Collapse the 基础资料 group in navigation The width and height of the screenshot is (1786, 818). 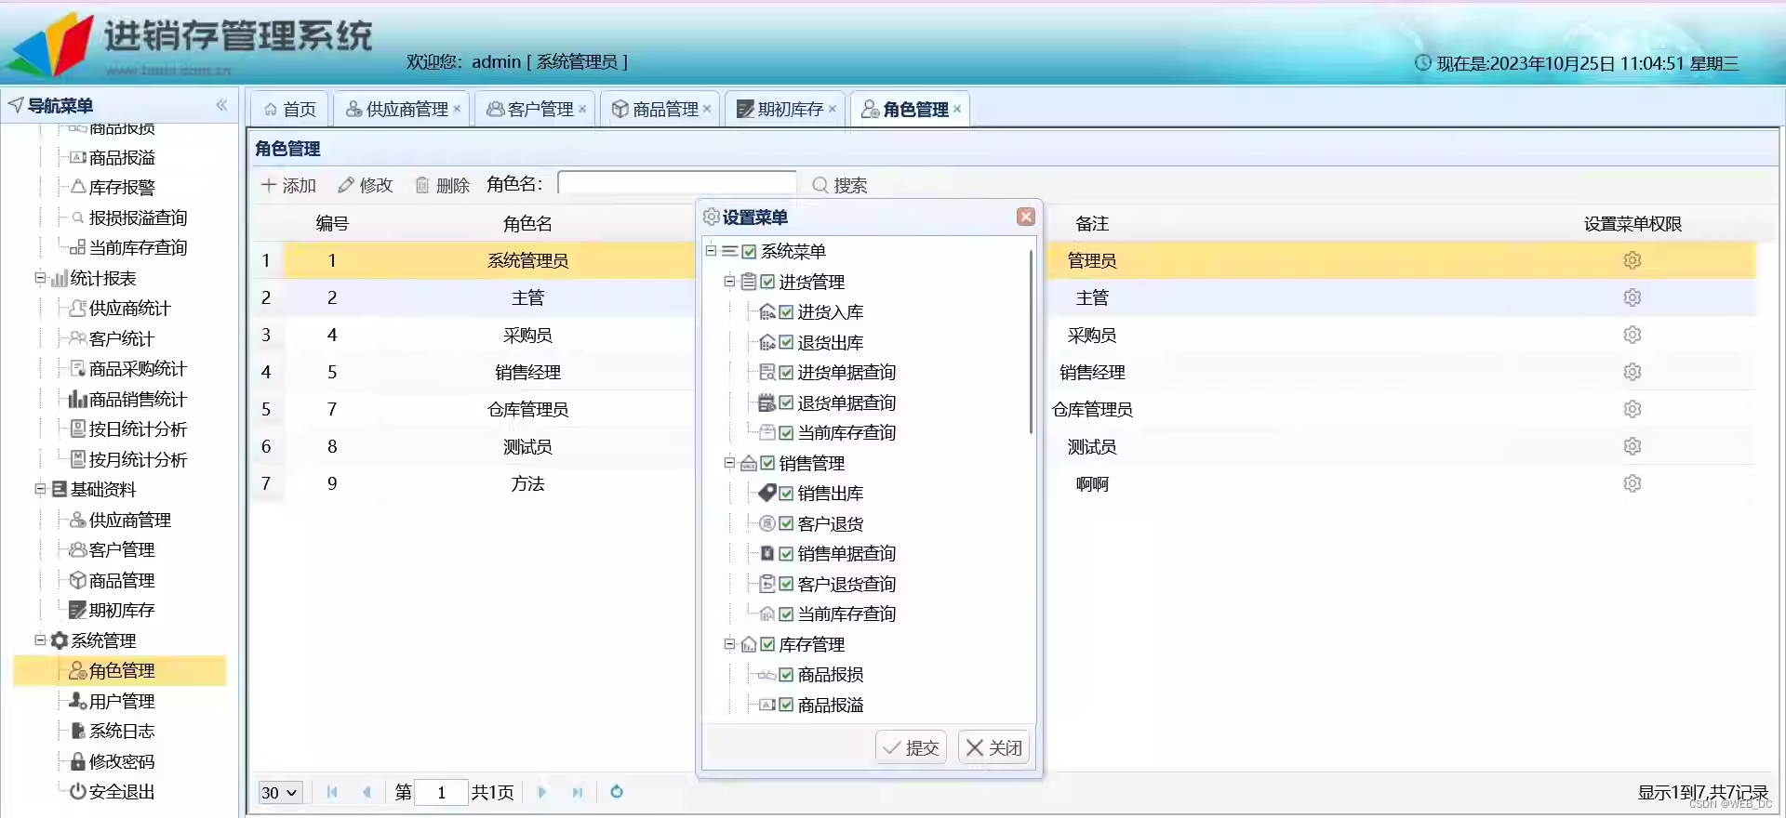(40, 489)
